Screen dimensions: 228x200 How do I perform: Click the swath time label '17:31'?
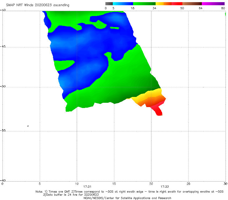[x=87, y=187]
